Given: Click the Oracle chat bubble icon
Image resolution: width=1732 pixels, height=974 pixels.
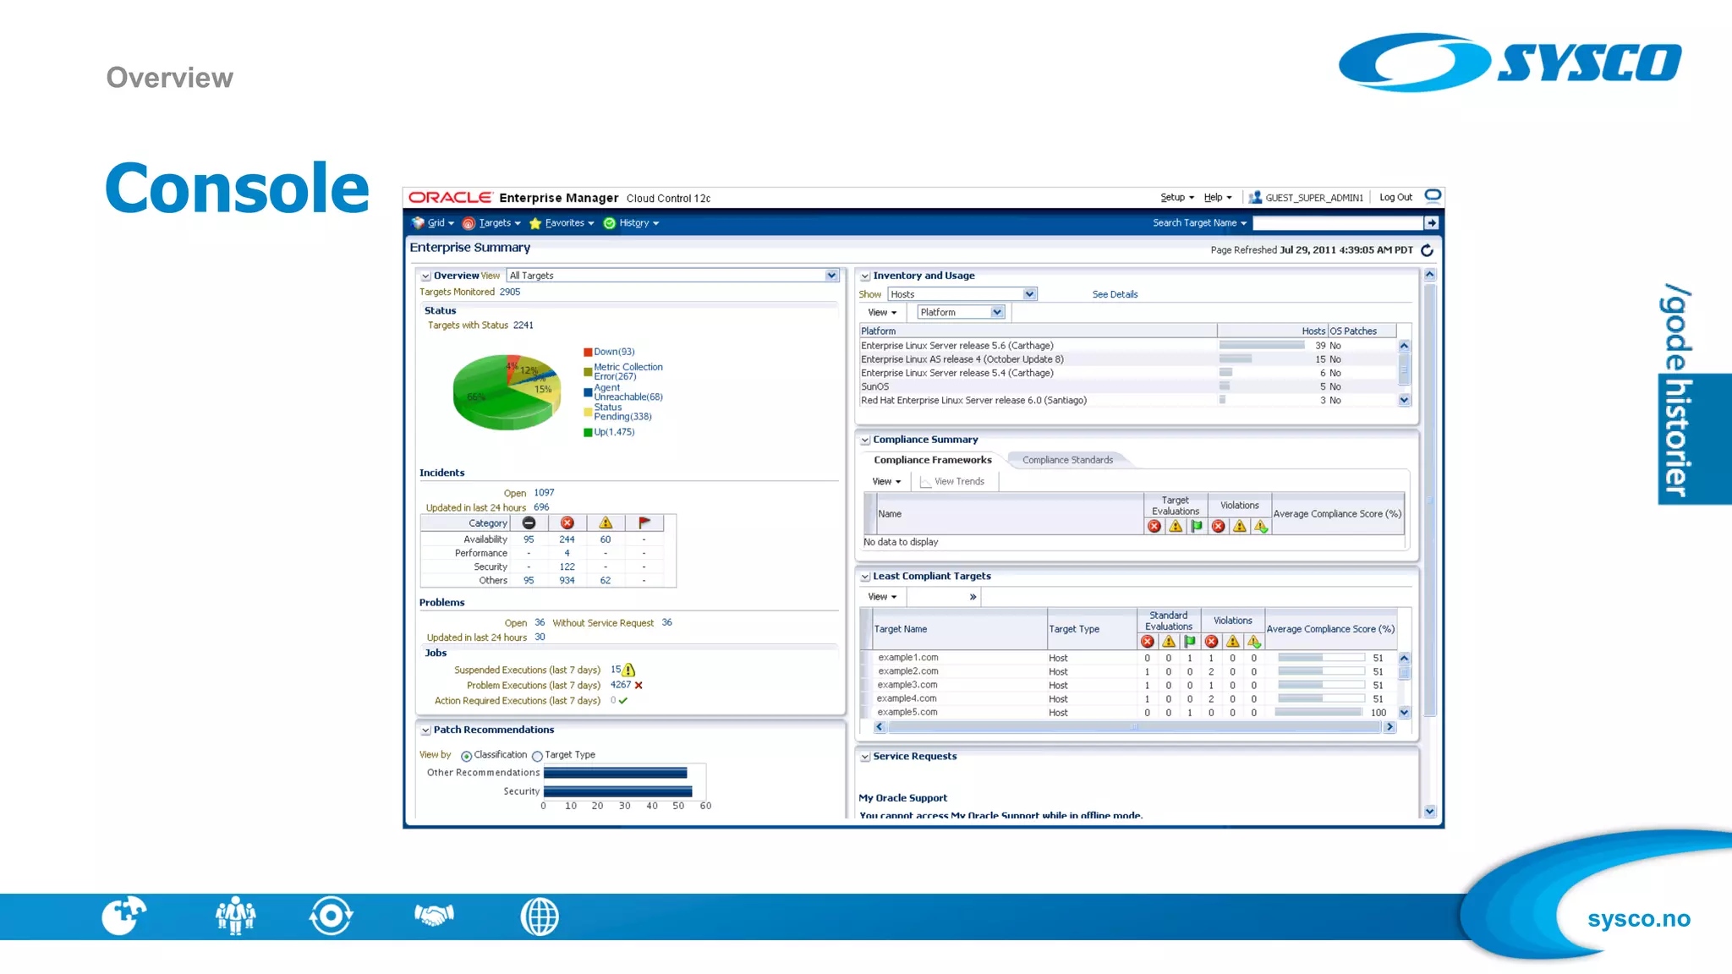Looking at the screenshot, I should (1433, 196).
